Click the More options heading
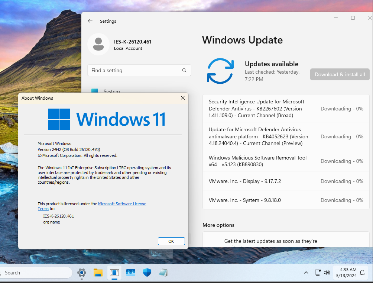 pos(218,225)
